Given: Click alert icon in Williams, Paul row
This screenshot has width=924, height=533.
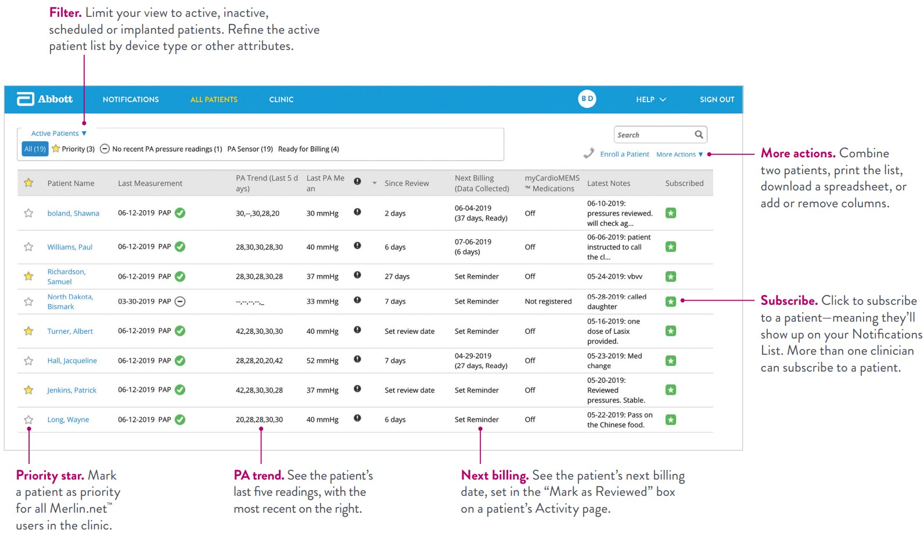Looking at the screenshot, I should point(357,246).
